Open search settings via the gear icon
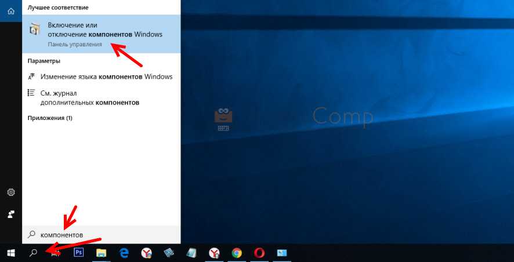514x262 pixels. click(x=10, y=192)
